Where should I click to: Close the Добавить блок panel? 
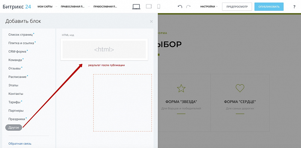click(x=152, y=21)
